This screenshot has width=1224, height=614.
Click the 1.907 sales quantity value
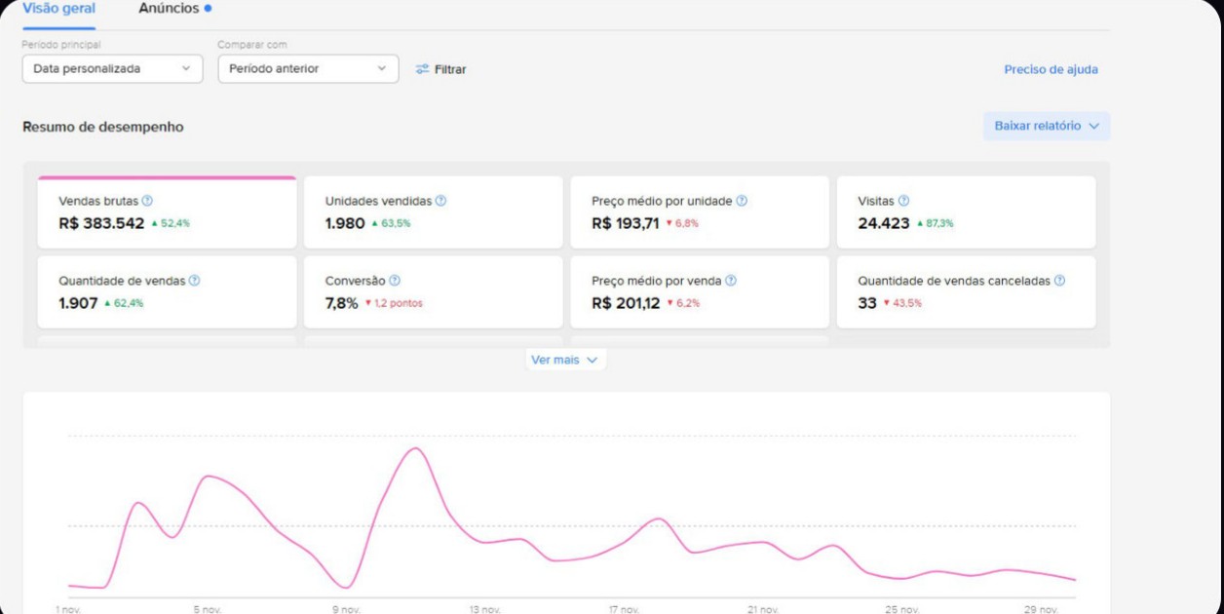(x=78, y=303)
